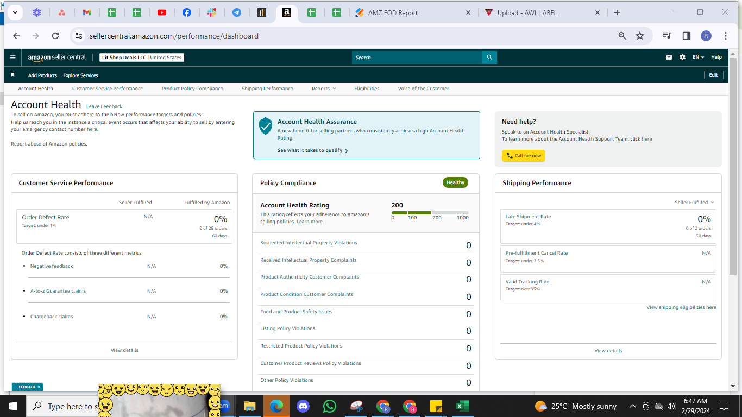This screenshot has height=417, width=742.
Task: Click the bookmark flag icon beside Add Products
Action: (x=13, y=75)
